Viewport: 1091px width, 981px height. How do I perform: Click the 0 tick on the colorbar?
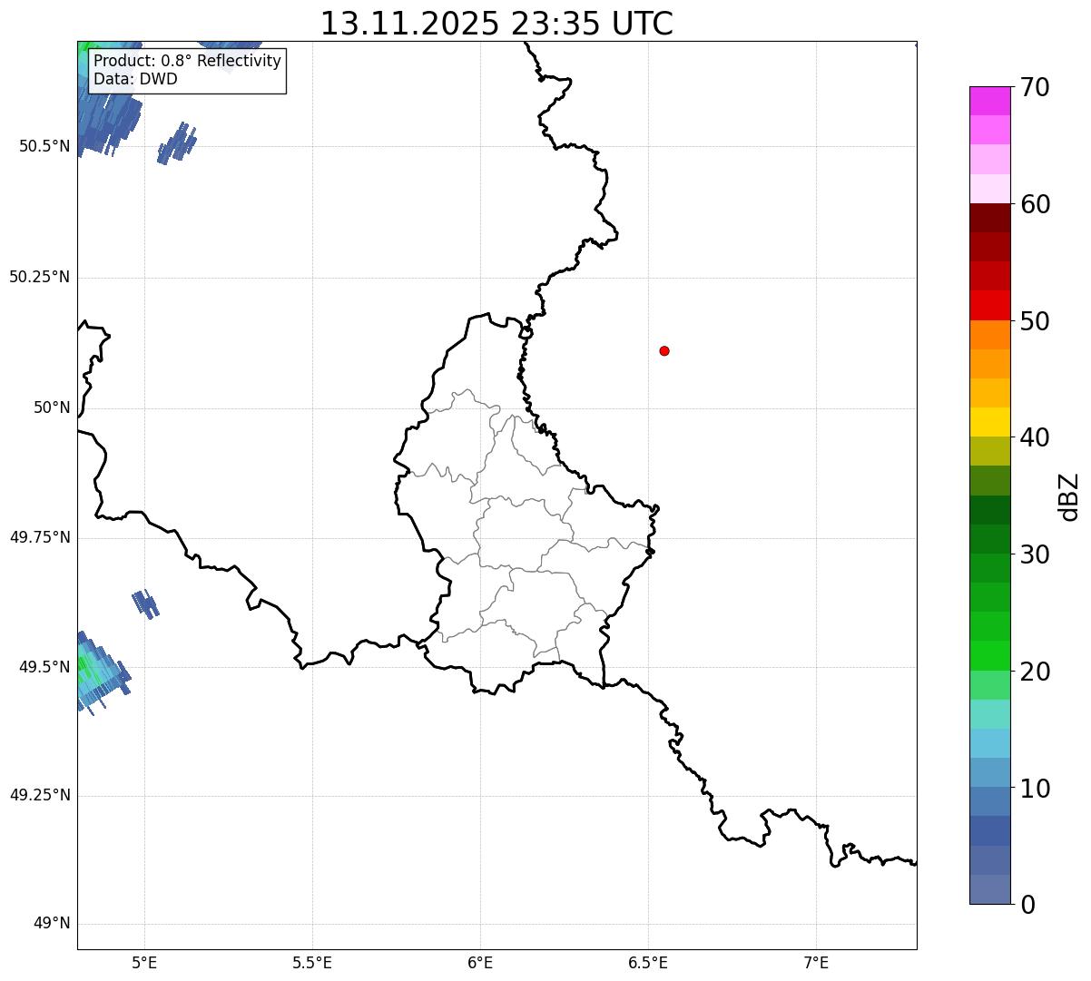pyautogui.click(x=1027, y=905)
